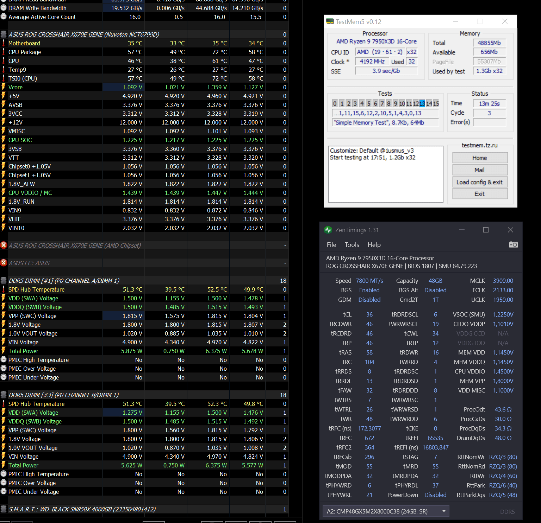The height and width of the screenshot is (523, 541).
Task: Click thermometer icon next to CPU Package
Action: tap(4, 52)
